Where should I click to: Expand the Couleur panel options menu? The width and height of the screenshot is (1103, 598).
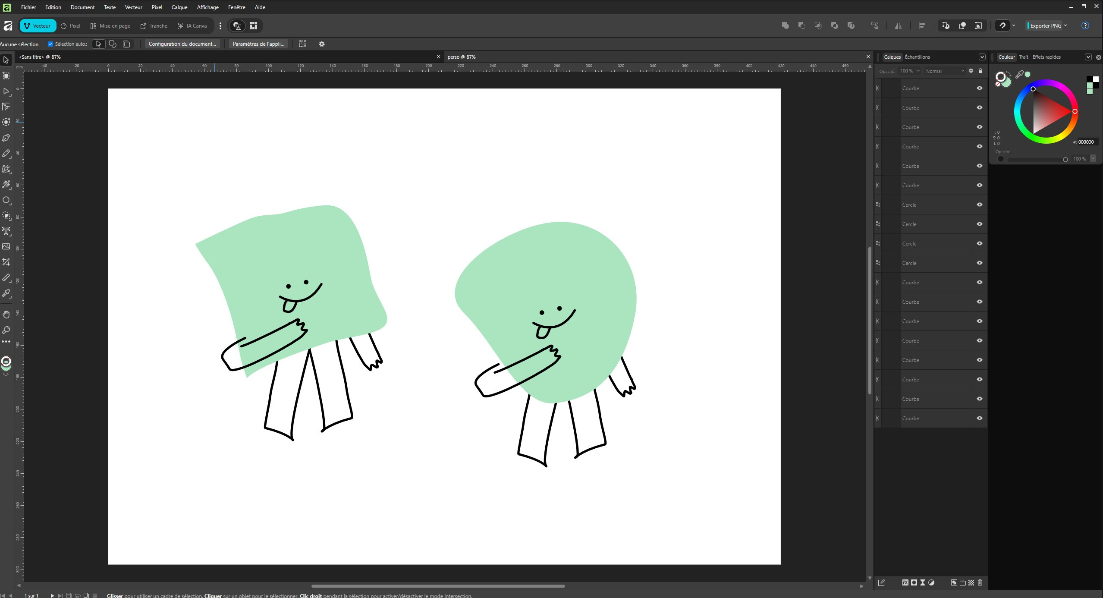[1088, 57]
